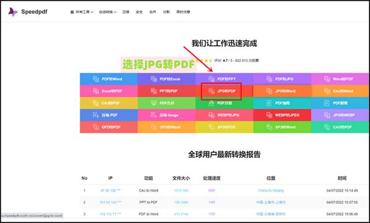Screen dimensions: 370x223
Task: Click the 04/07/2022 15:14:49 timestamp cell
Action: coord(342,191)
